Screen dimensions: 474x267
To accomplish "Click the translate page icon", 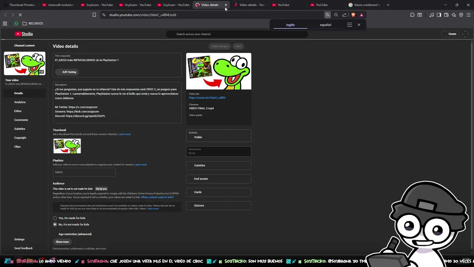I will click(x=327, y=15).
